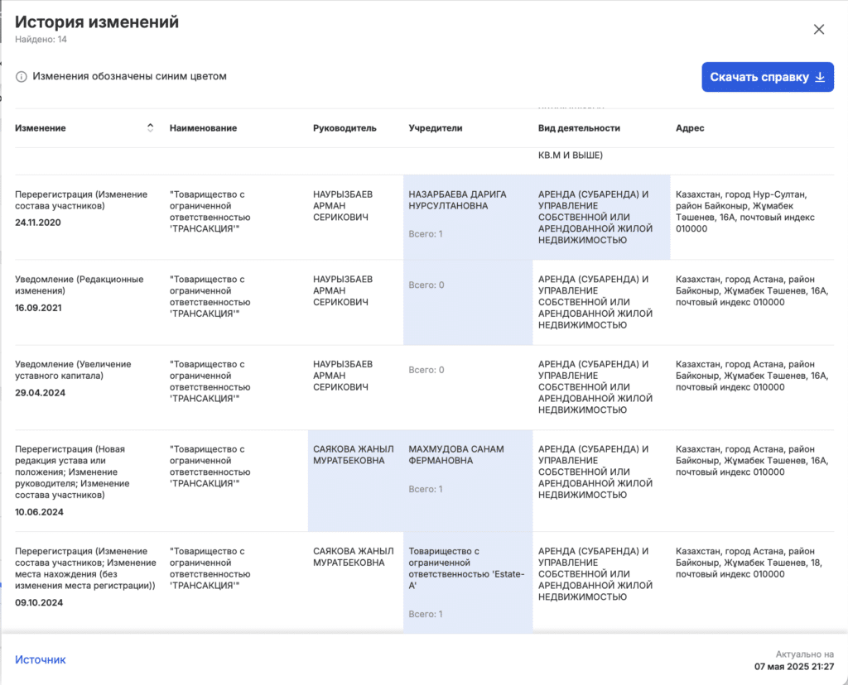
Task: Click the Вид деятельности column header
Action: point(579,128)
